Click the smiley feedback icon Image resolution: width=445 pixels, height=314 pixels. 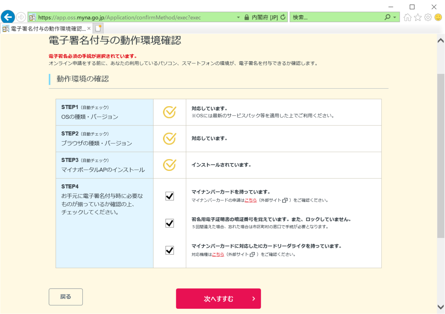tap(438, 17)
